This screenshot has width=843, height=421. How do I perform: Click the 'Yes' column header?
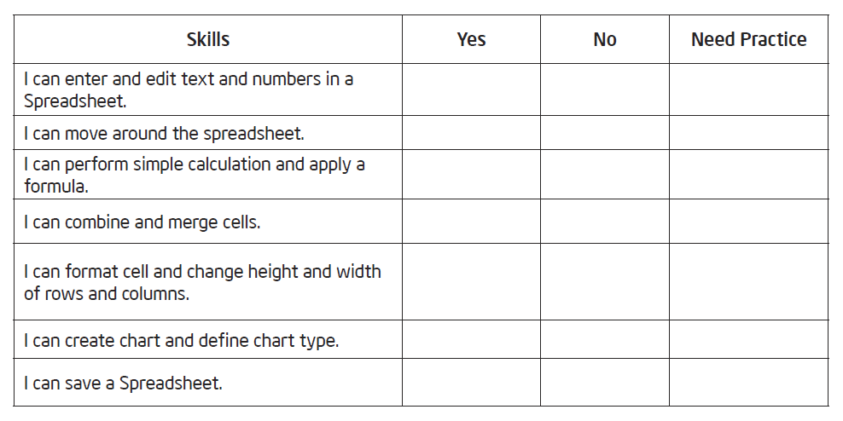[471, 39]
